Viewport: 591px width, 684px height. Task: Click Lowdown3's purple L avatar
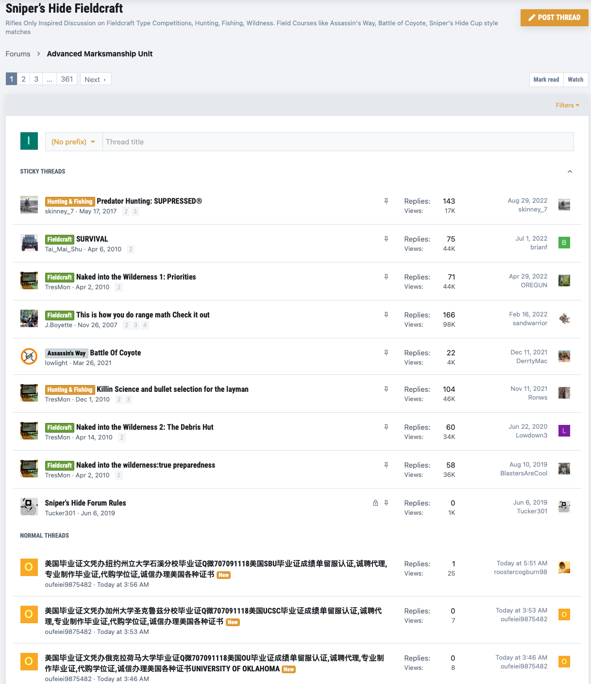(x=564, y=431)
